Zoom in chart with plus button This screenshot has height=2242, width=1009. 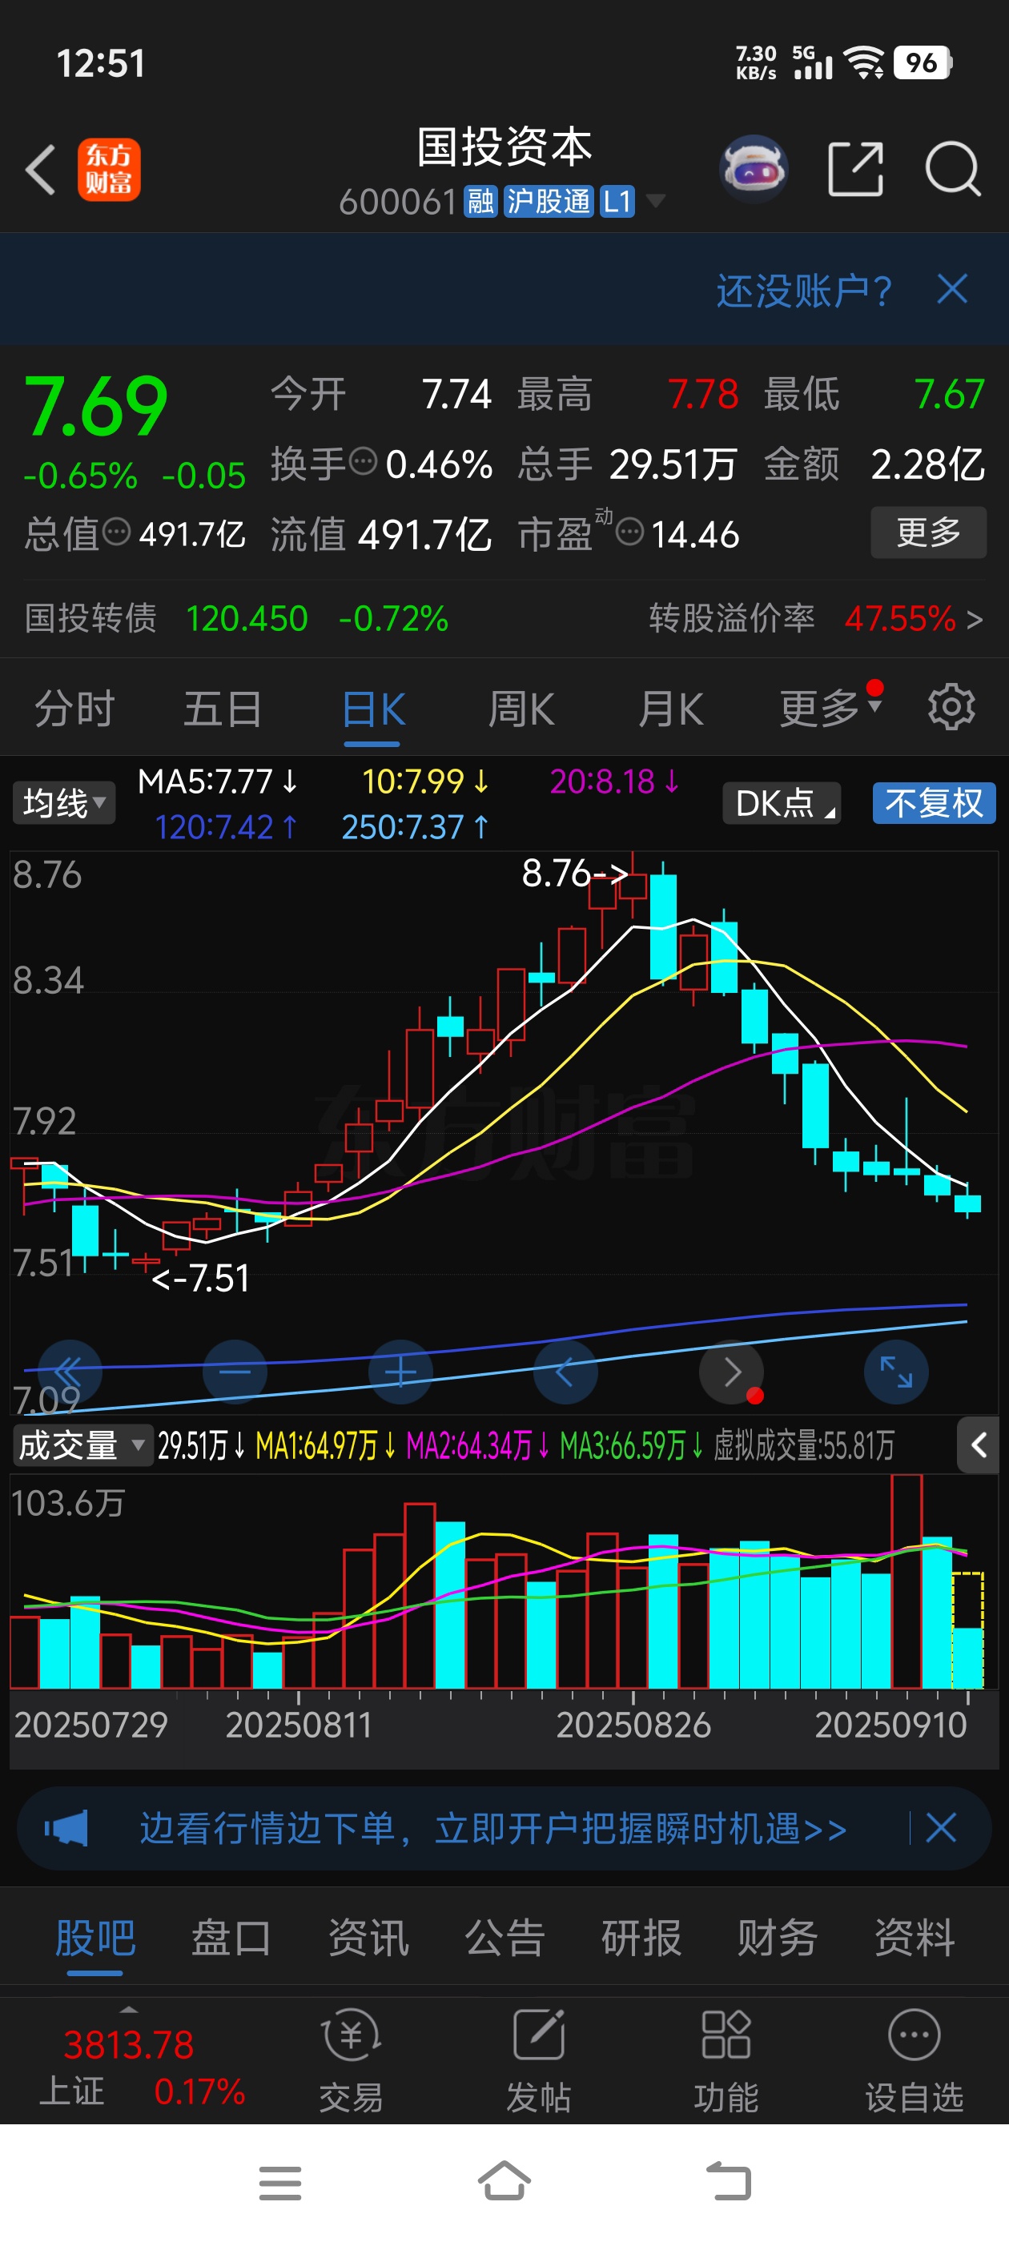(400, 1372)
